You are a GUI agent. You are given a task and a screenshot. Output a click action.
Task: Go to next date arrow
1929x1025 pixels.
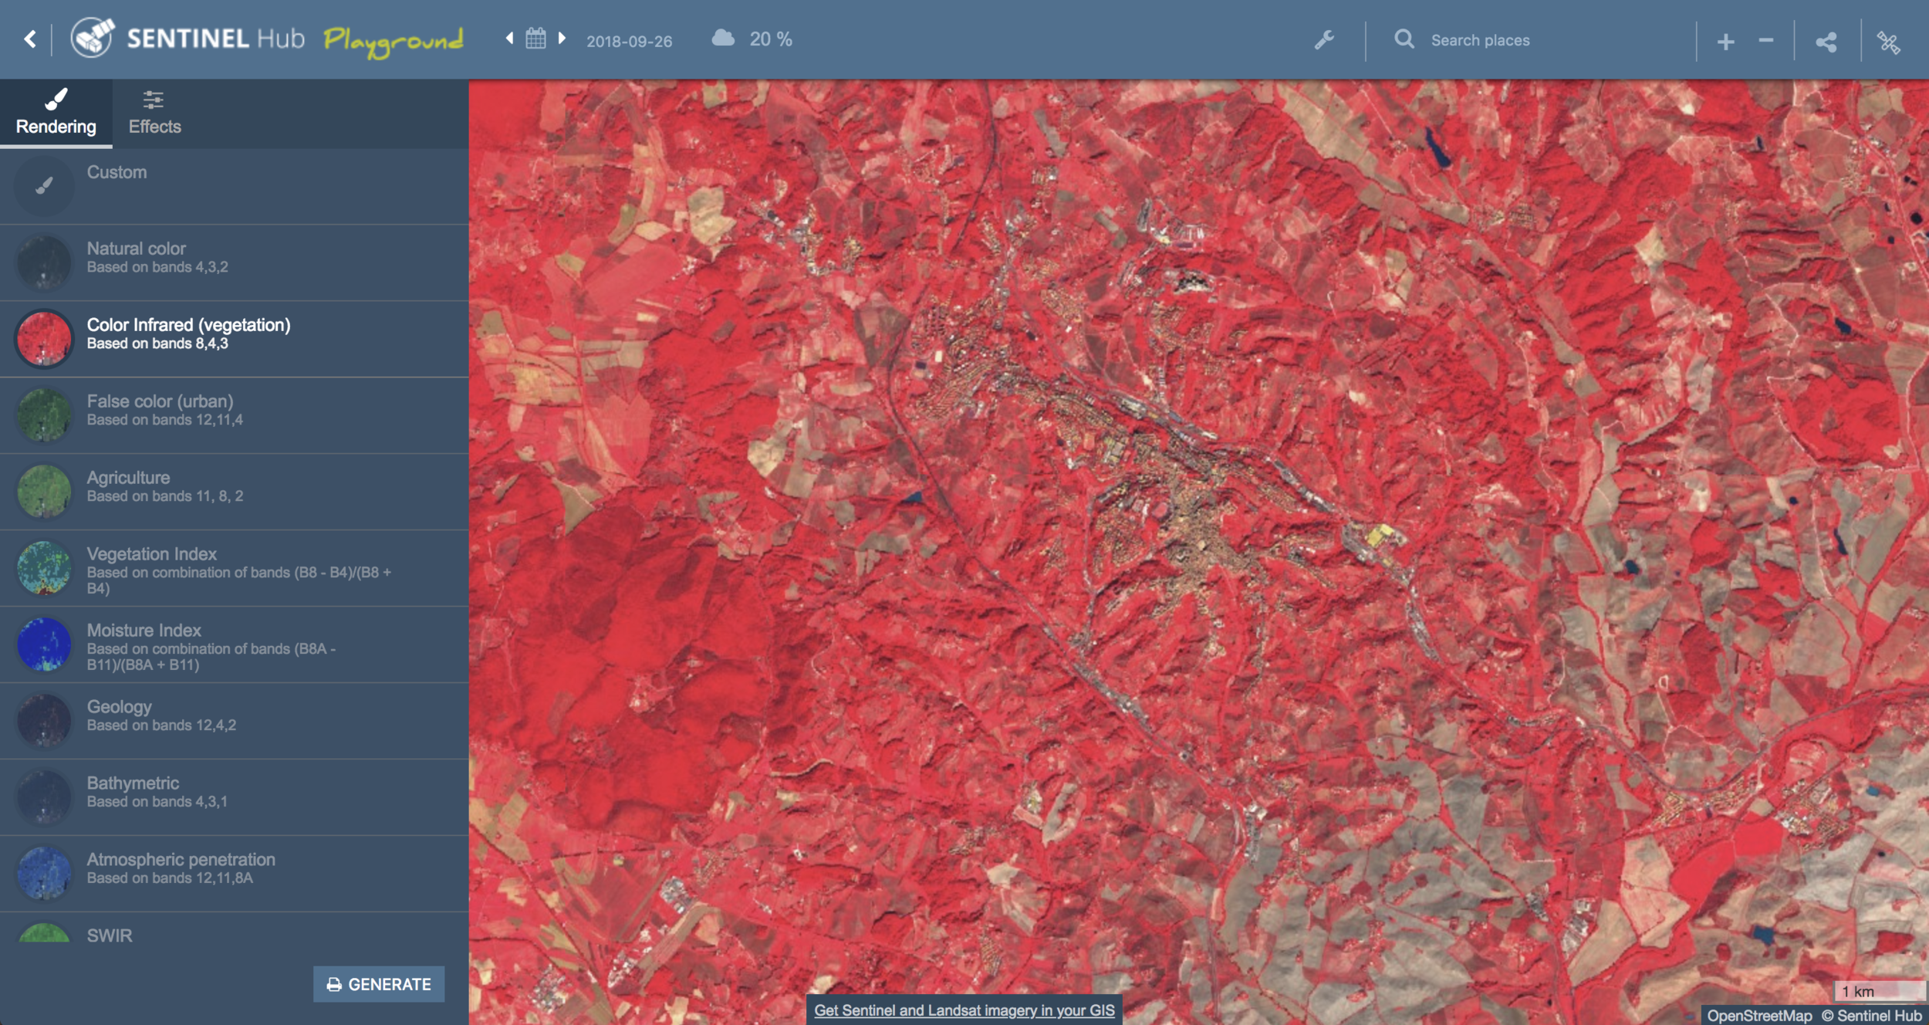click(x=562, y=39)
